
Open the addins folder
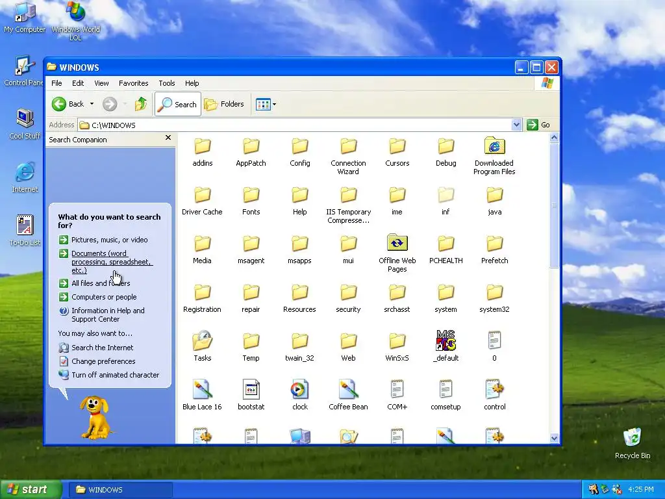[x=203, y=152]
